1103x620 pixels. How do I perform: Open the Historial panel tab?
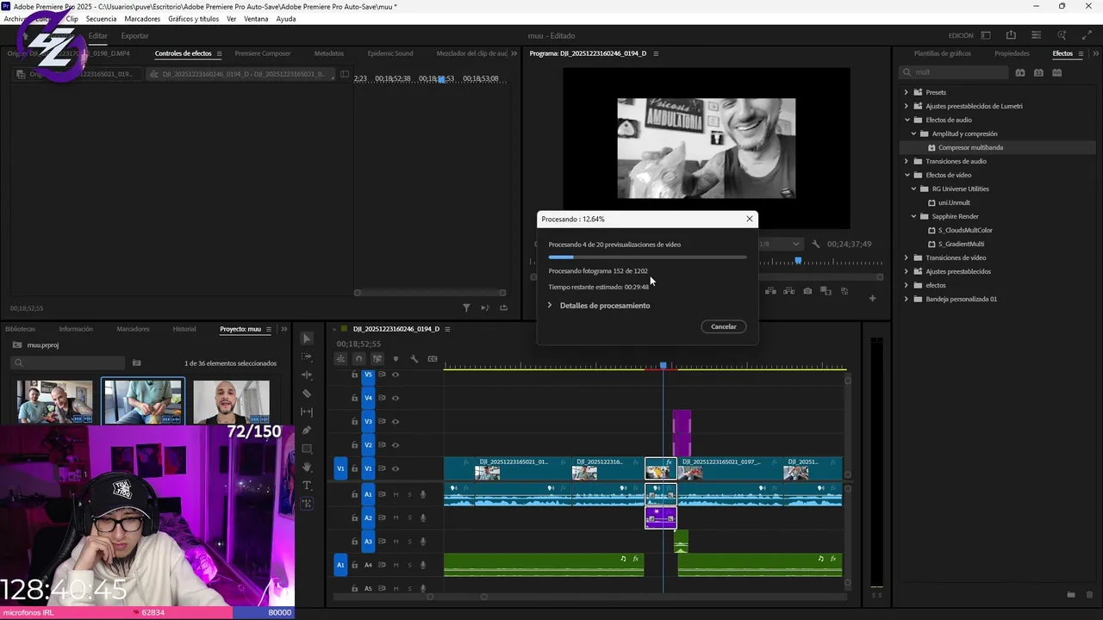(x=184, y=329)
